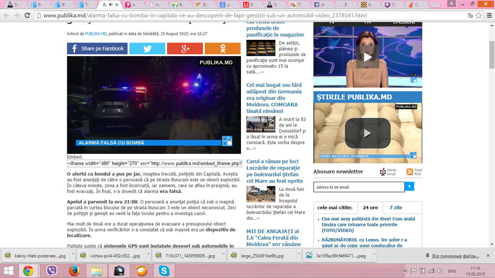Viewport: 495px width, 278px height.
Task: Open Firefox from the taskbar
Action: (74, 271)
